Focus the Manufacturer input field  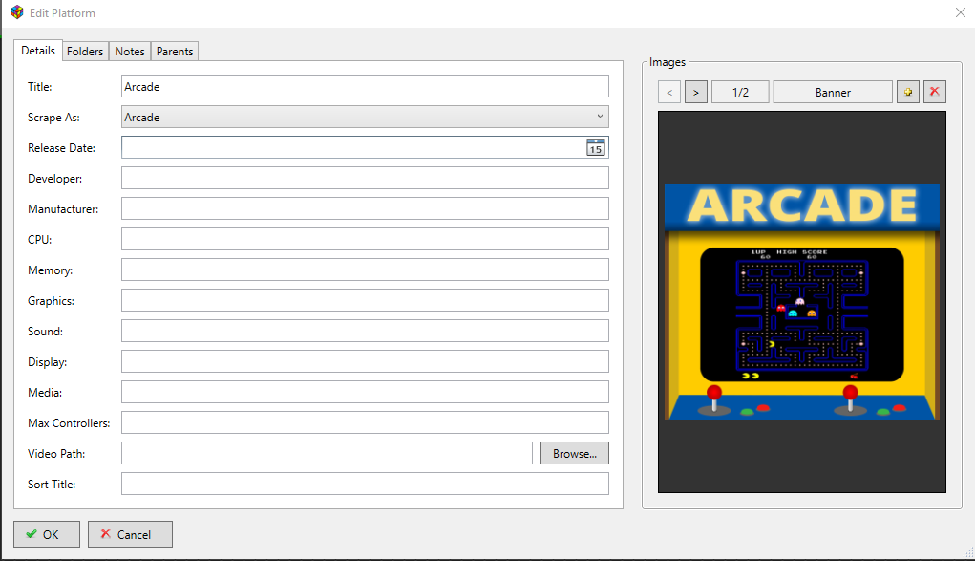click(365, 208)
